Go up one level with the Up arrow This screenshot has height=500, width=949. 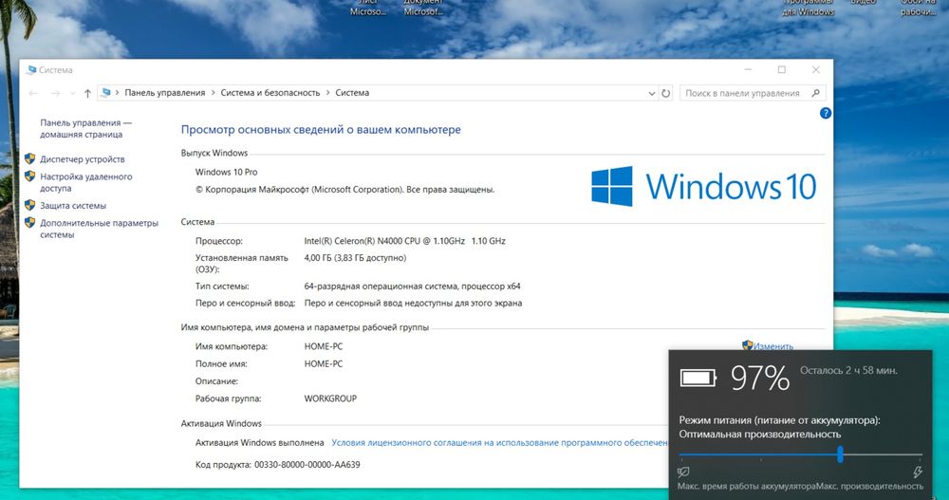(87, 93)
